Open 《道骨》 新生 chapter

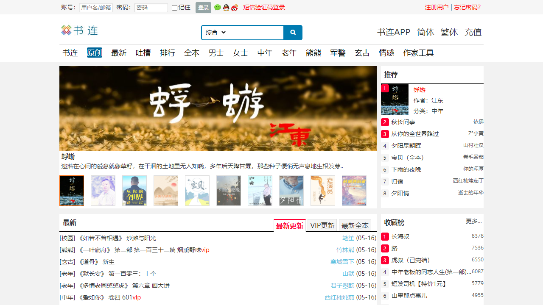pyautogui.click(x=96, y=262)
